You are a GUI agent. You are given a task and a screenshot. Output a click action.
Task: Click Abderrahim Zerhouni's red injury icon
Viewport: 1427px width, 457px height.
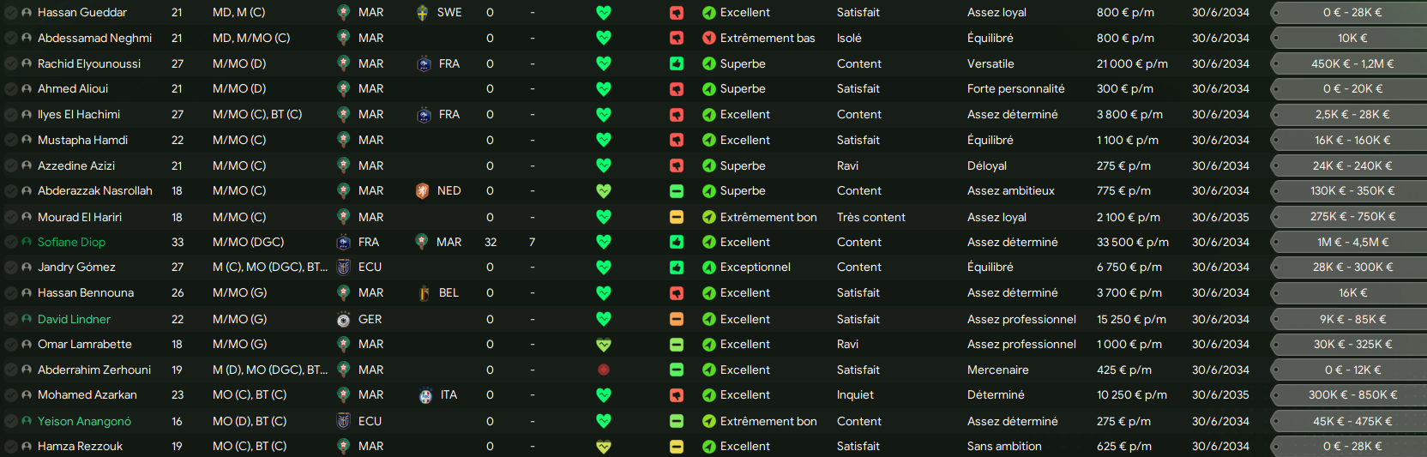click(x=604, y=370)
